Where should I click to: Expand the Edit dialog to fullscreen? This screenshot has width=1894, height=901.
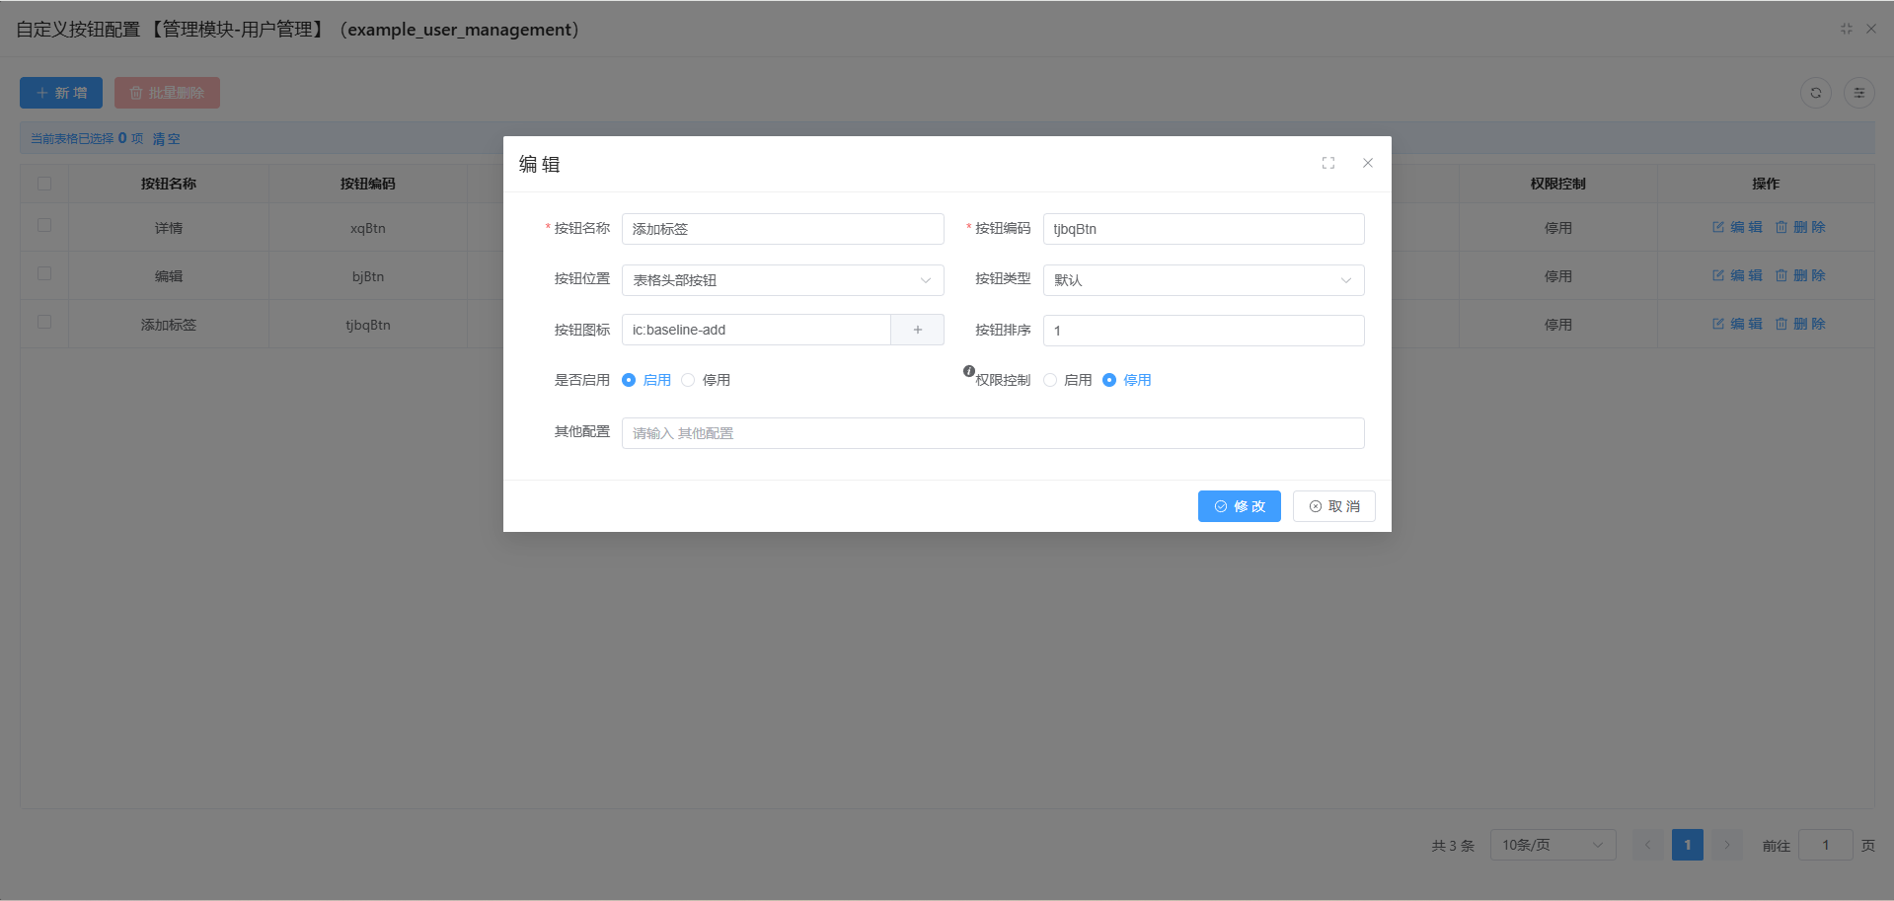(1327, 163)
